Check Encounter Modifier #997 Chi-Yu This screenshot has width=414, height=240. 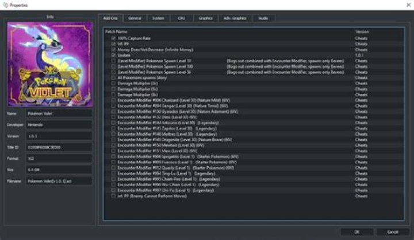(113, 191)
